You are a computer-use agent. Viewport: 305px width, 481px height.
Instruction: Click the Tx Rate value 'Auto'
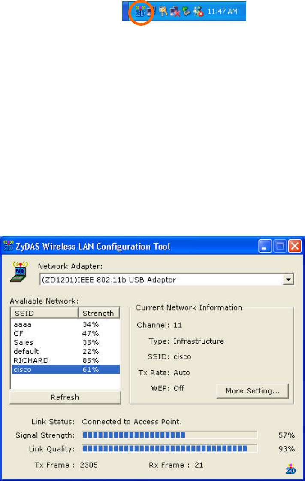click(x=181, y=373)
